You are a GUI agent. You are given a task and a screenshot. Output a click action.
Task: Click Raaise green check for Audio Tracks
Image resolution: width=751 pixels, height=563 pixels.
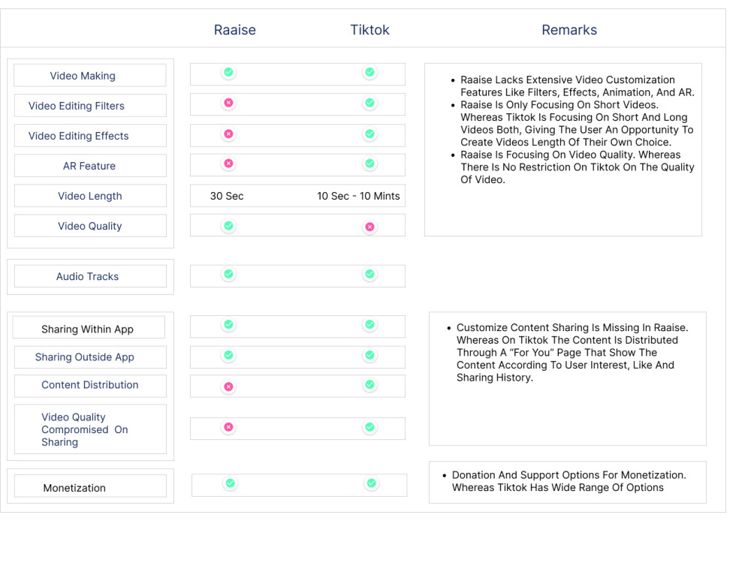[x=229, y=274]
